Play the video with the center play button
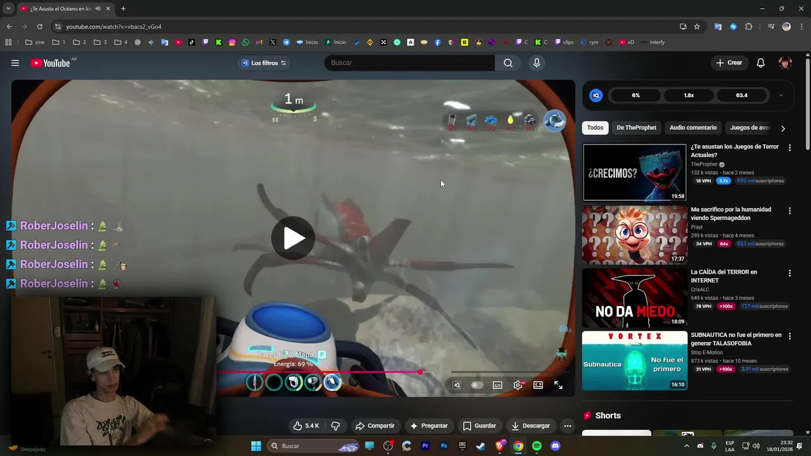This screenshot has height=456, width=811. coord(293,238)
